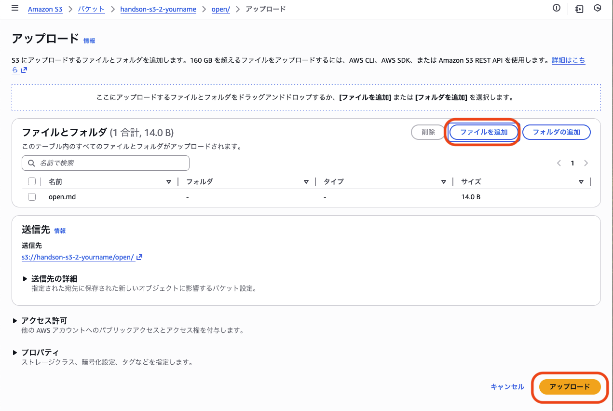This screenshot has width=613, height=411.
Task: Check the checkbox for the open.md row
Action: coord(32,196)
